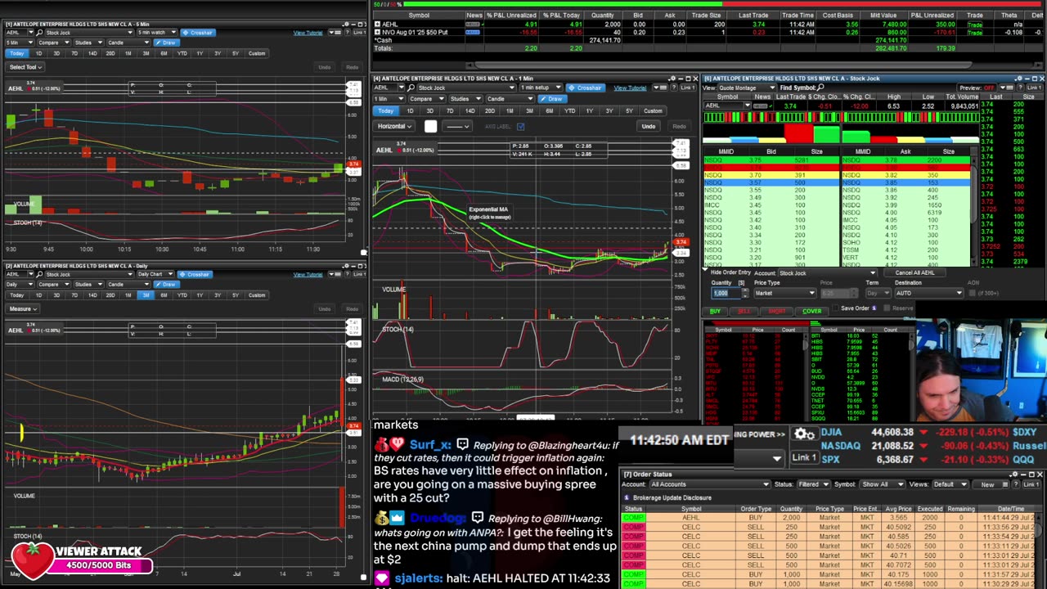Screen dimensions: 1047x589
Task: Open the Horizontal tool dropdown
Action: point(393,127)
